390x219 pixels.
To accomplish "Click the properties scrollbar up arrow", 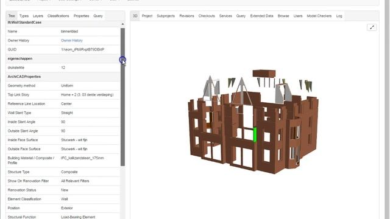I will (x=122, y=24).
